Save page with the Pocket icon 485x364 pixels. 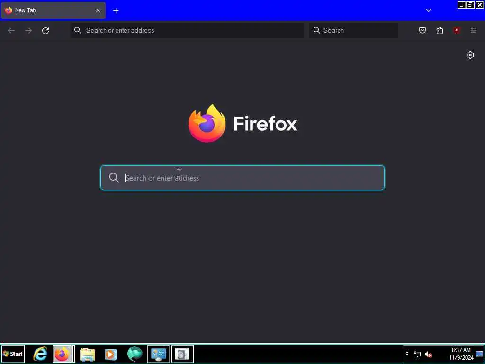click(422, 30)
